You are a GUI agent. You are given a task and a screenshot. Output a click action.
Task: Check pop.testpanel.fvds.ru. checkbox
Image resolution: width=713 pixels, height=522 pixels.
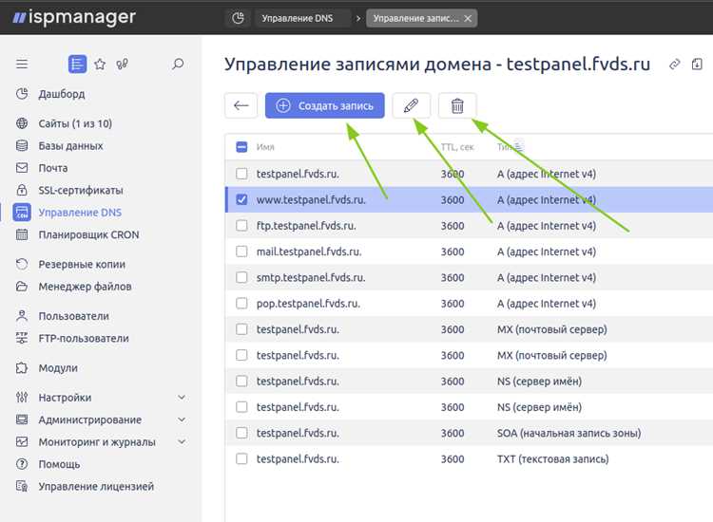pos(241,303)
